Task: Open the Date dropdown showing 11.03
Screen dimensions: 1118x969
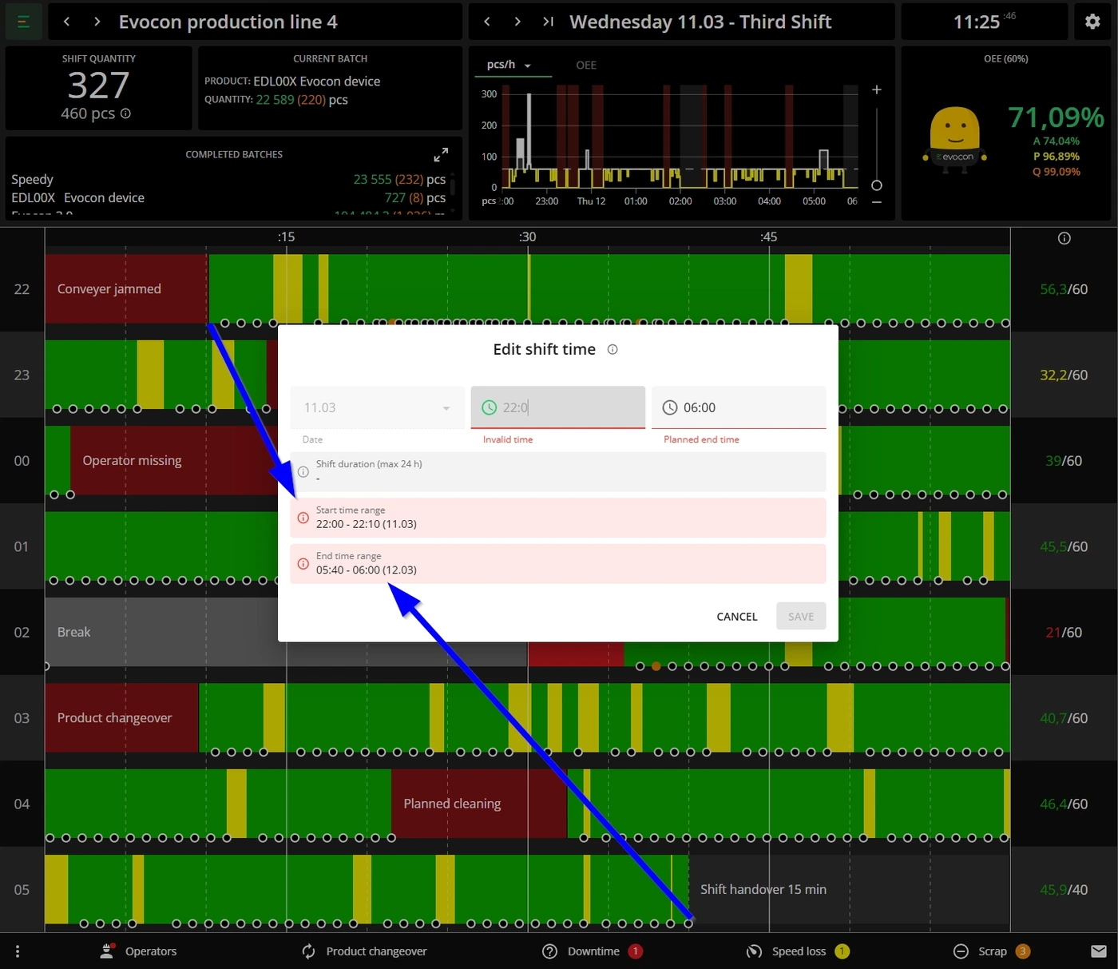Action: click(x=377, y=407)
